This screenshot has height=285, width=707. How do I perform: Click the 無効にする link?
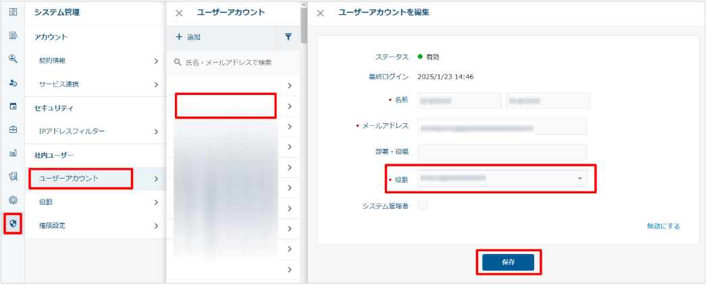point(662,226)
